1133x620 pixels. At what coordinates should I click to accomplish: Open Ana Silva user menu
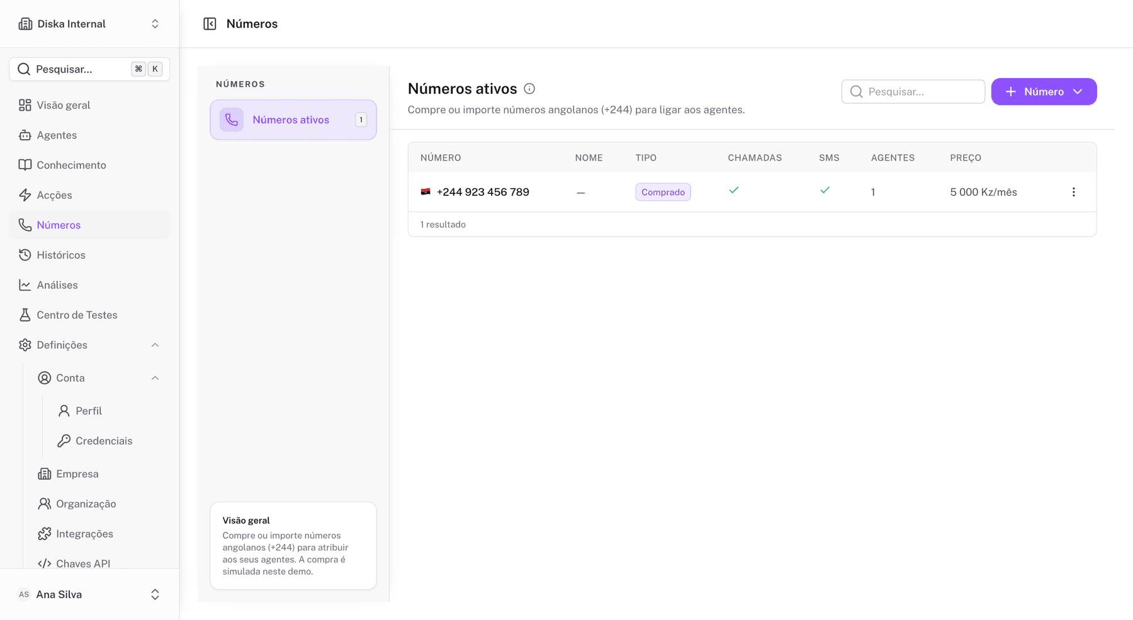pyautogui.click(x=89, y=595)
